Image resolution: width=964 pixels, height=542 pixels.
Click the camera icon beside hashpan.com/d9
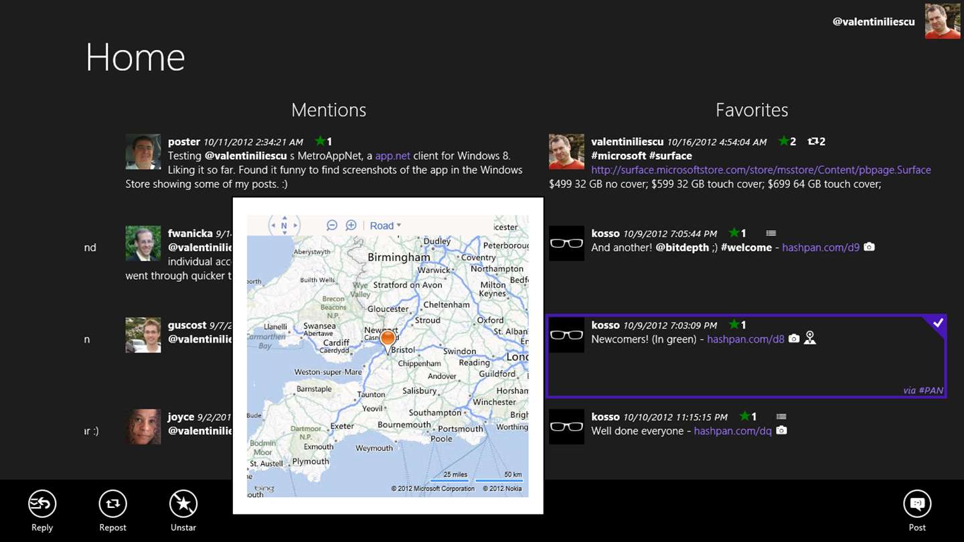point(869,247)
